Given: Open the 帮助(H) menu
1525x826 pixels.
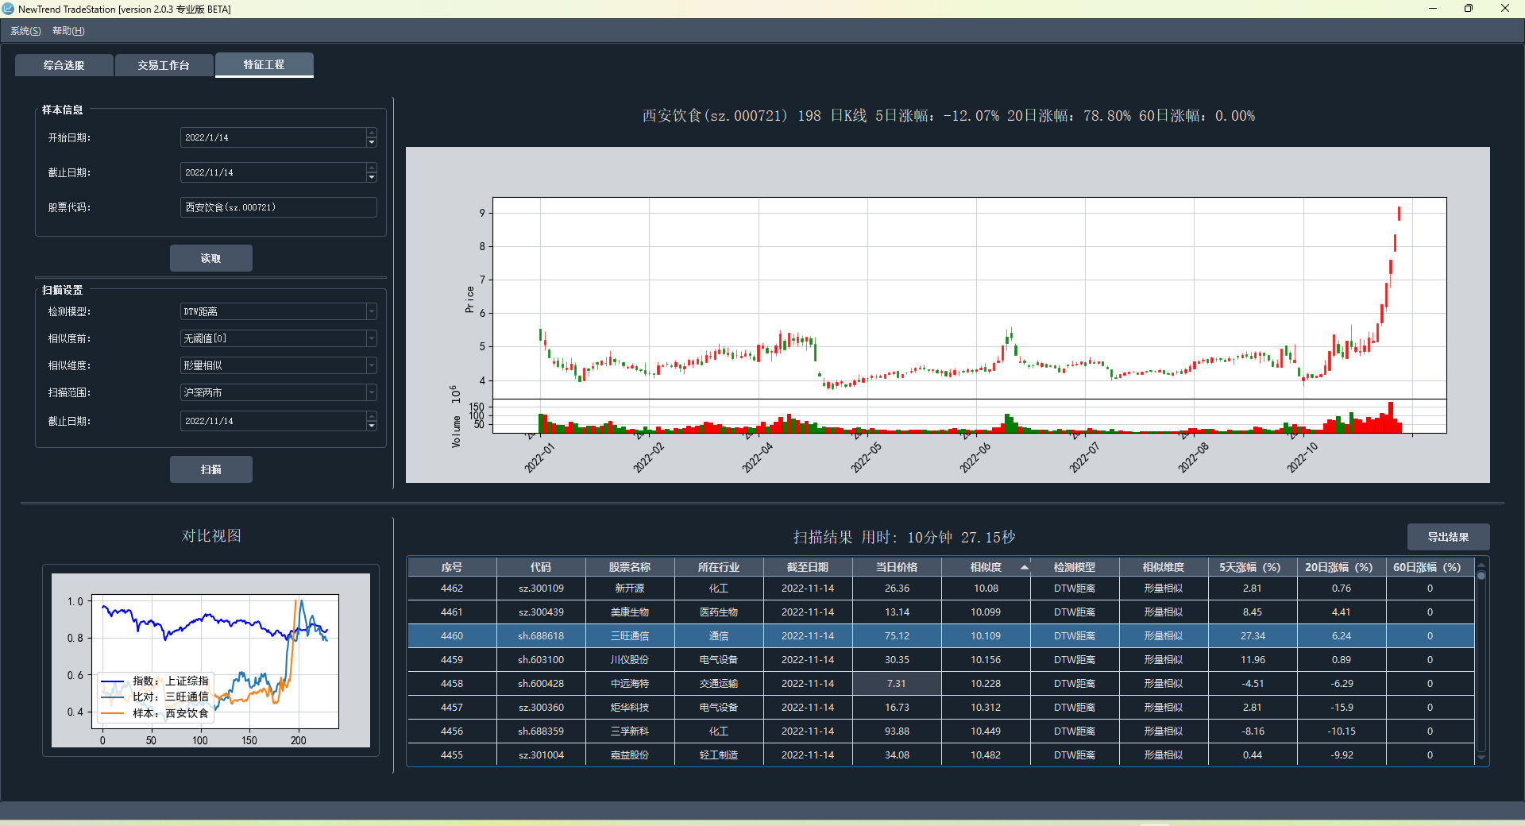Looking at the screenshot, I should coord(68,31).
